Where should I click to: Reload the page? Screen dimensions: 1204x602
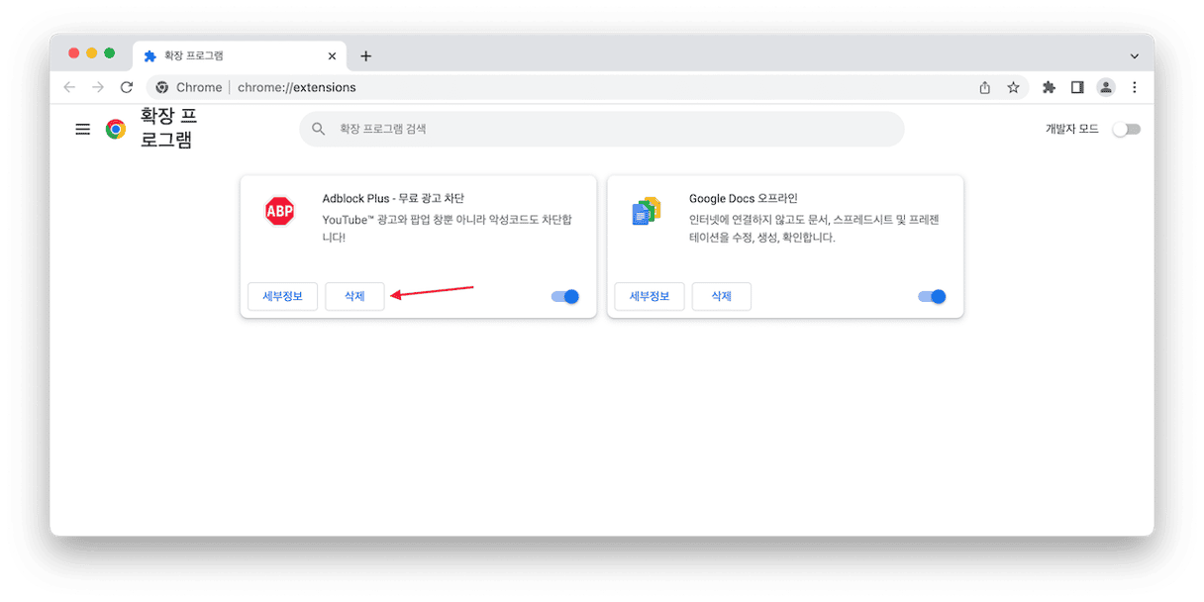coord(127,87)
